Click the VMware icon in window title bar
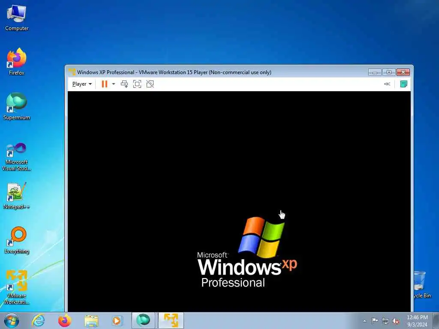The width and height of the screenshot is (439, 329). point(72,72)
